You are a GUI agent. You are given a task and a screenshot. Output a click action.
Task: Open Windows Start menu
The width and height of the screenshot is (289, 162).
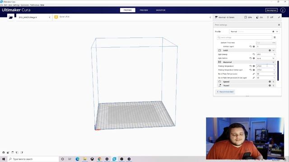[x=4, y=159]
